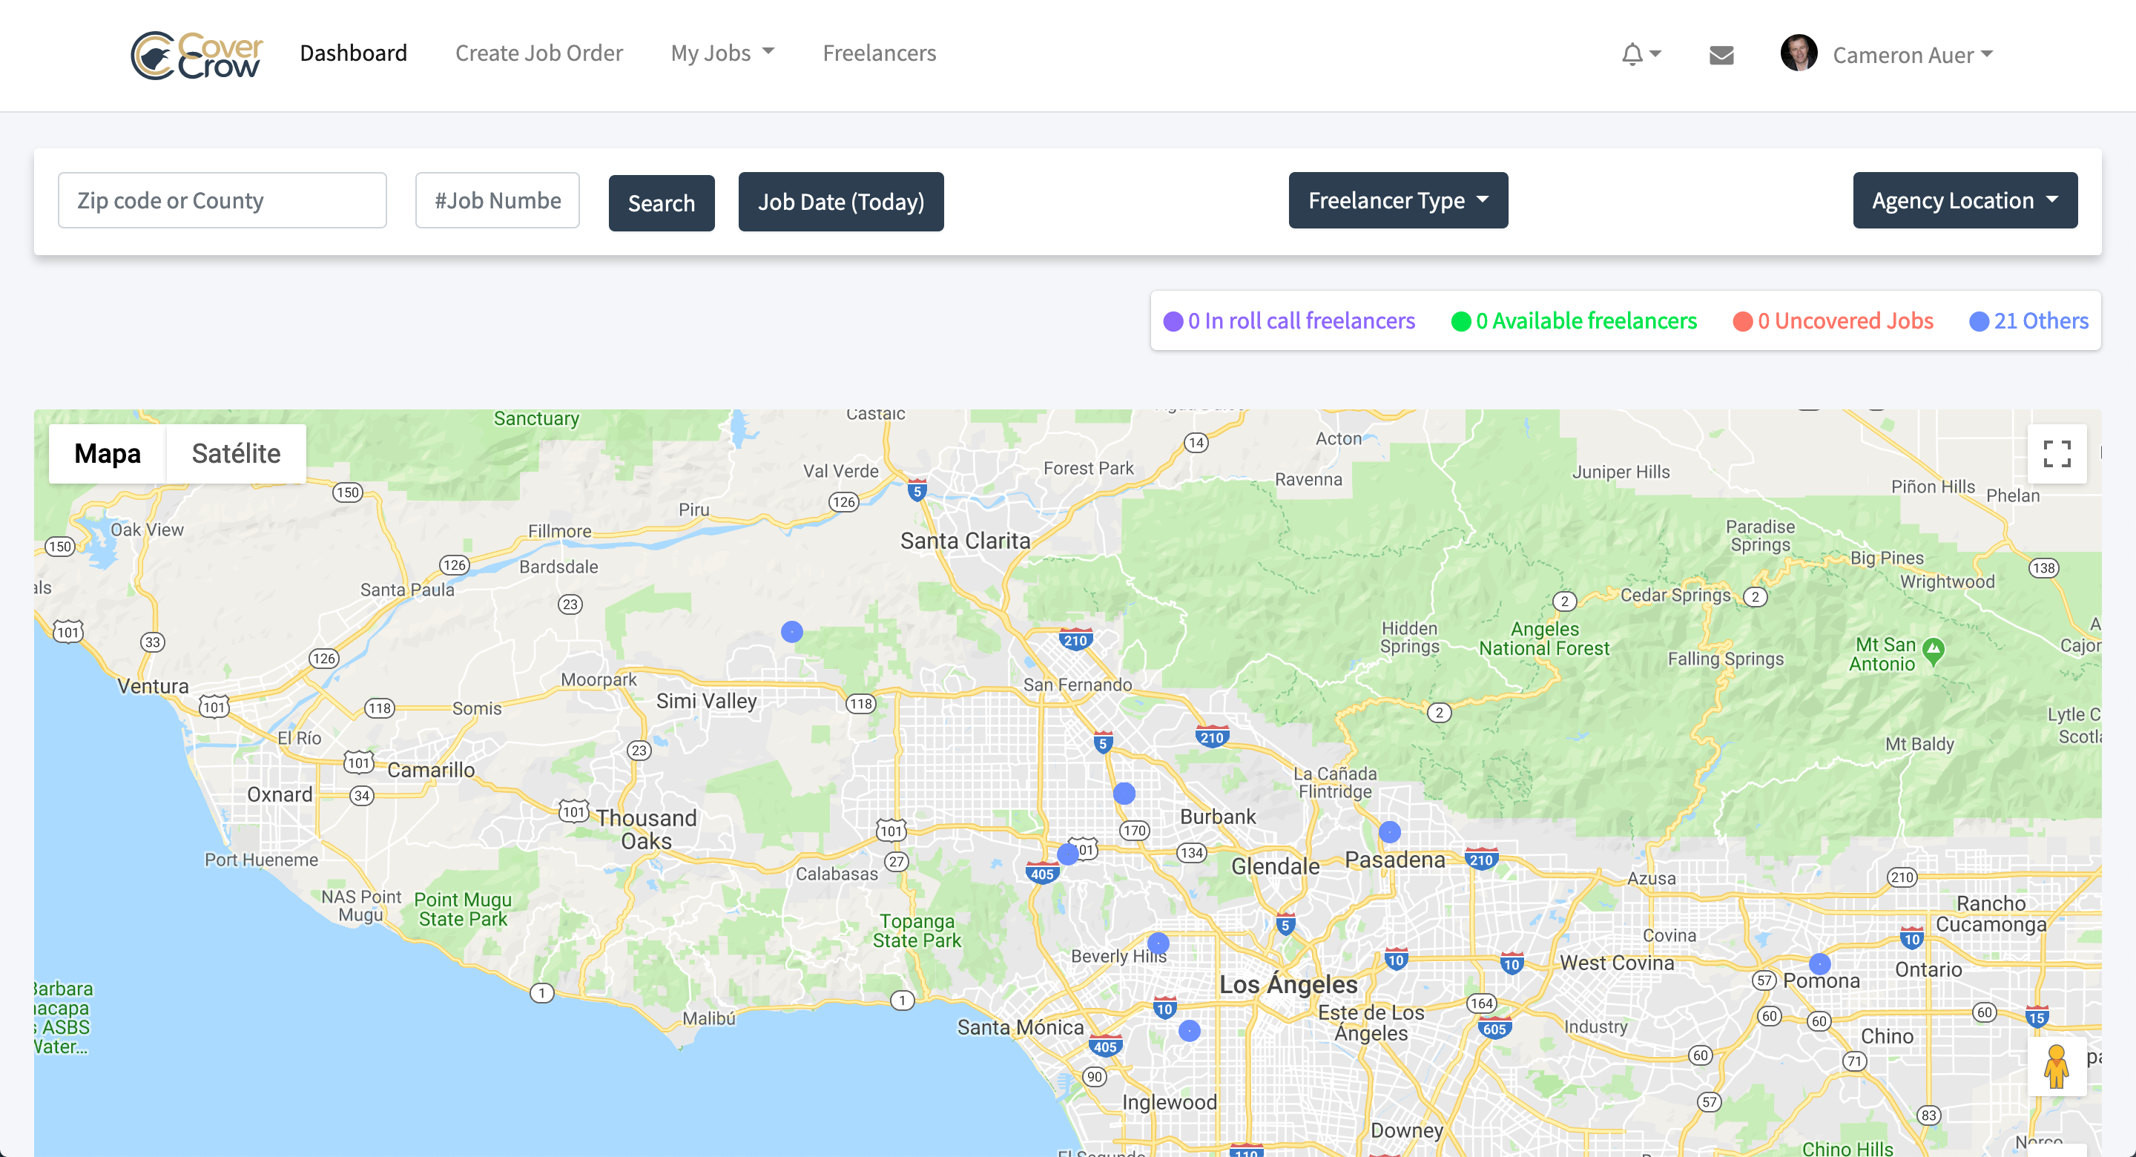Click the Ventura map label
Image resolution: width=2136 pixels, height=1157 pixels.
tap(153, 687)
